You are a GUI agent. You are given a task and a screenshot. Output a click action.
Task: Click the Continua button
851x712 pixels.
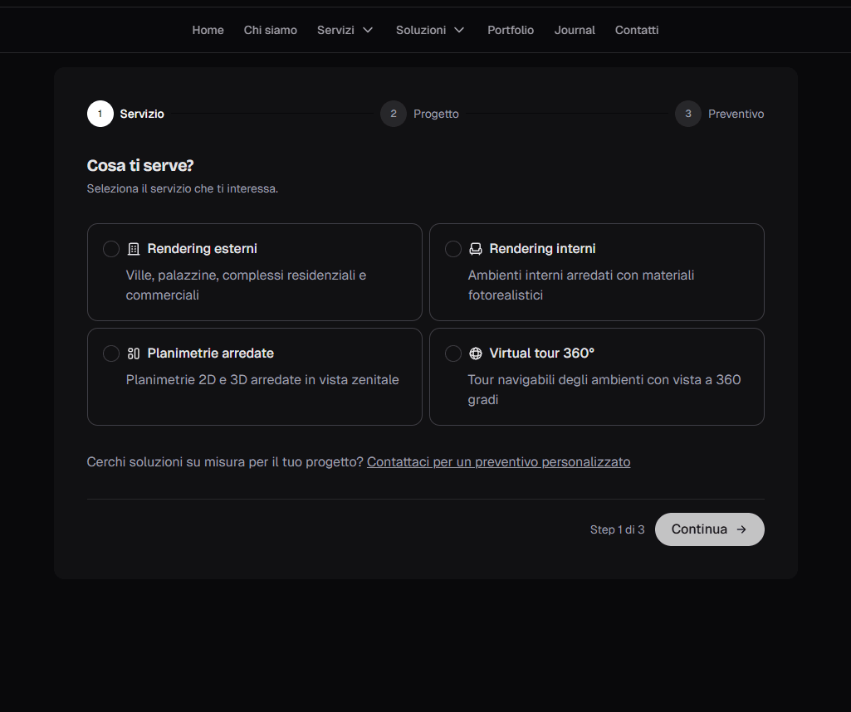tap(709, 529)
